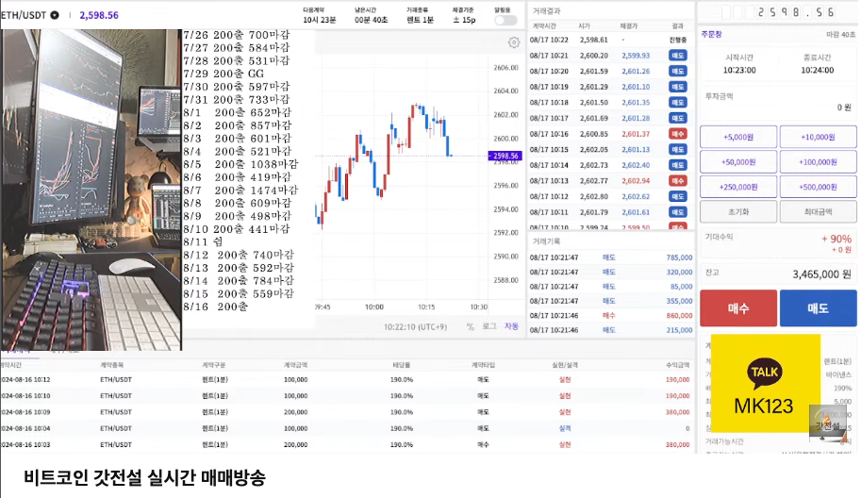This screenshot has width=861, height=498.
Task: Click the 거래결과 panel title
Action: coord(546,11)
